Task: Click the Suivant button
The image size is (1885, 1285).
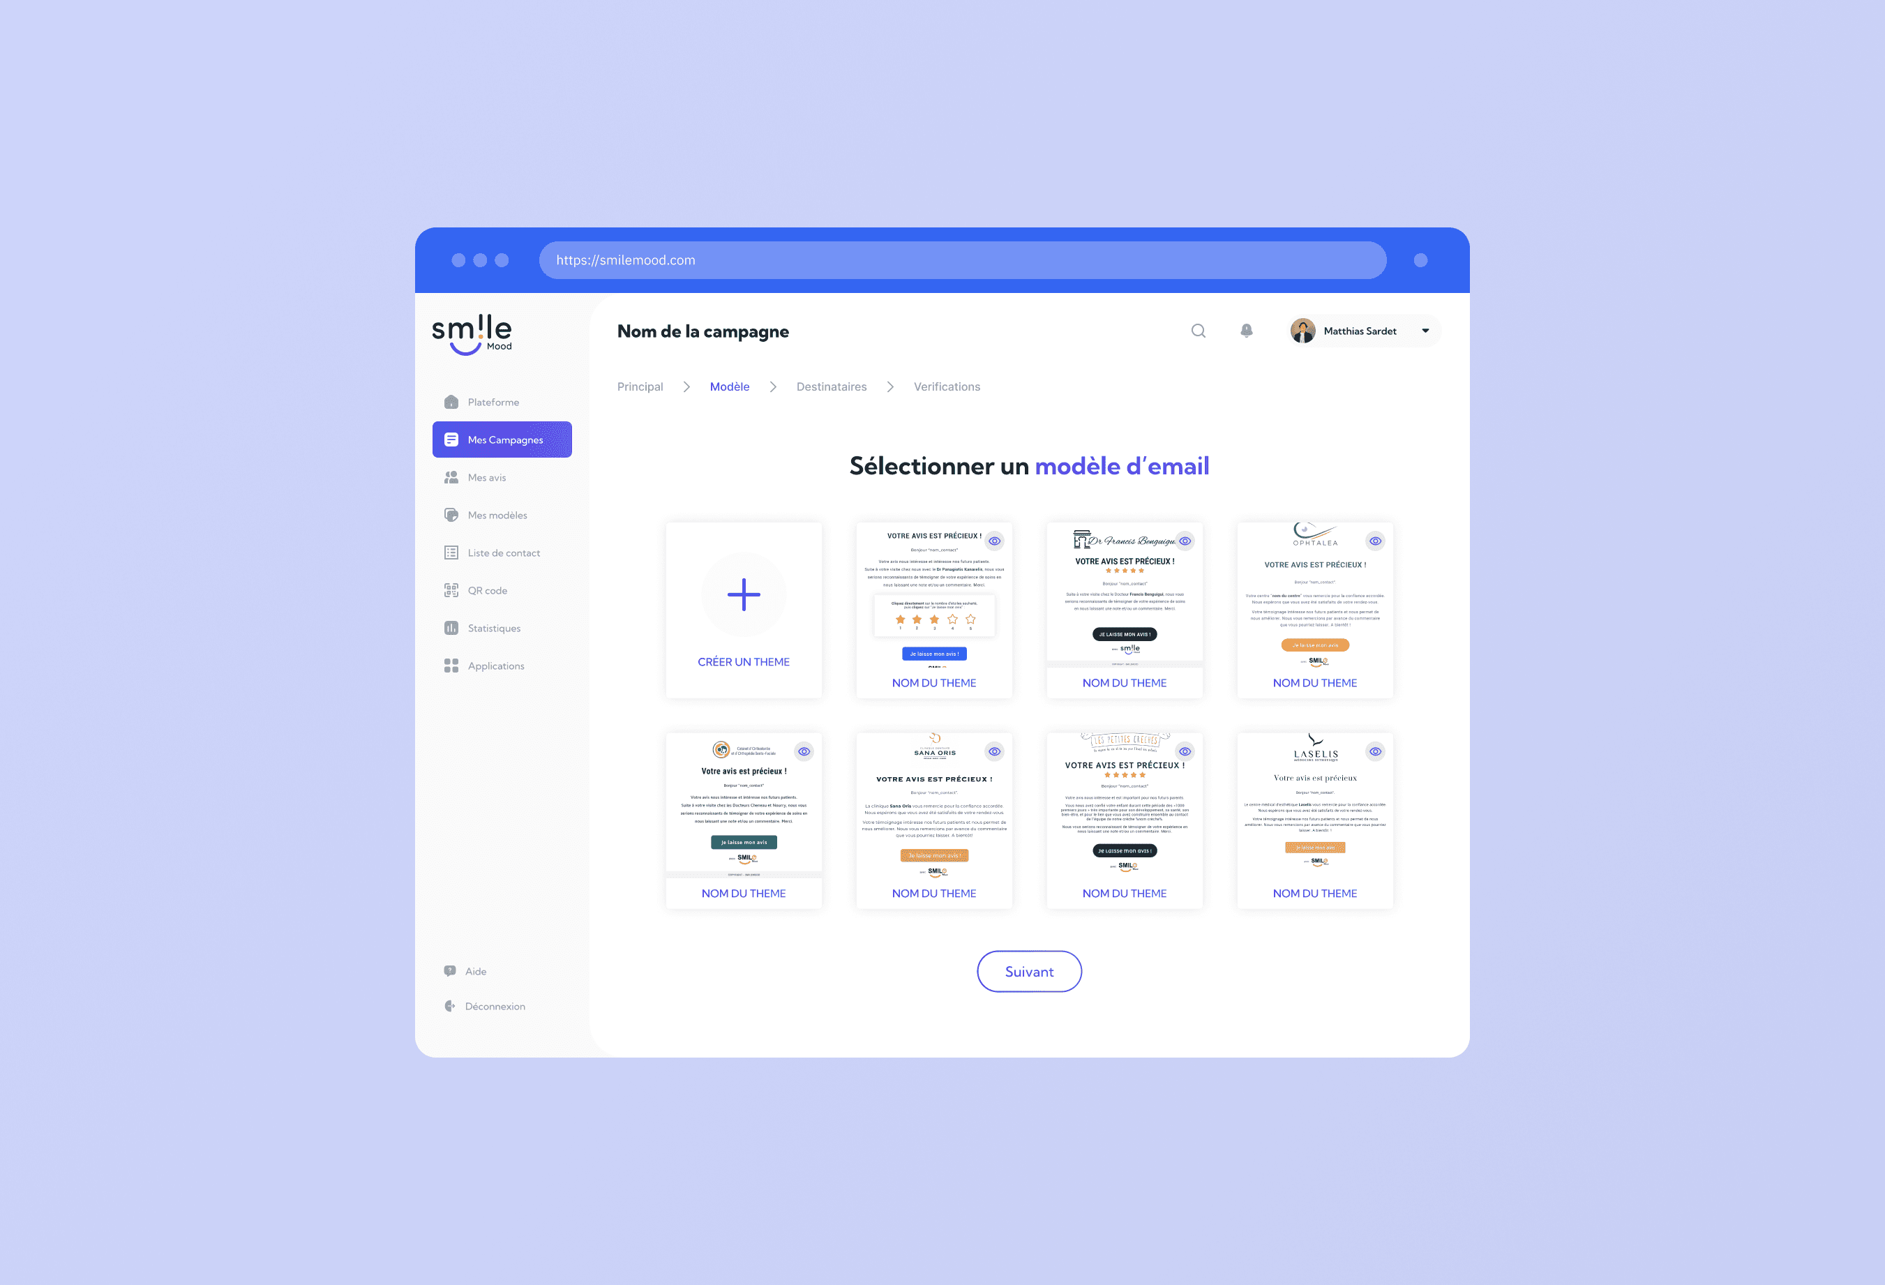Action: 1028,971
